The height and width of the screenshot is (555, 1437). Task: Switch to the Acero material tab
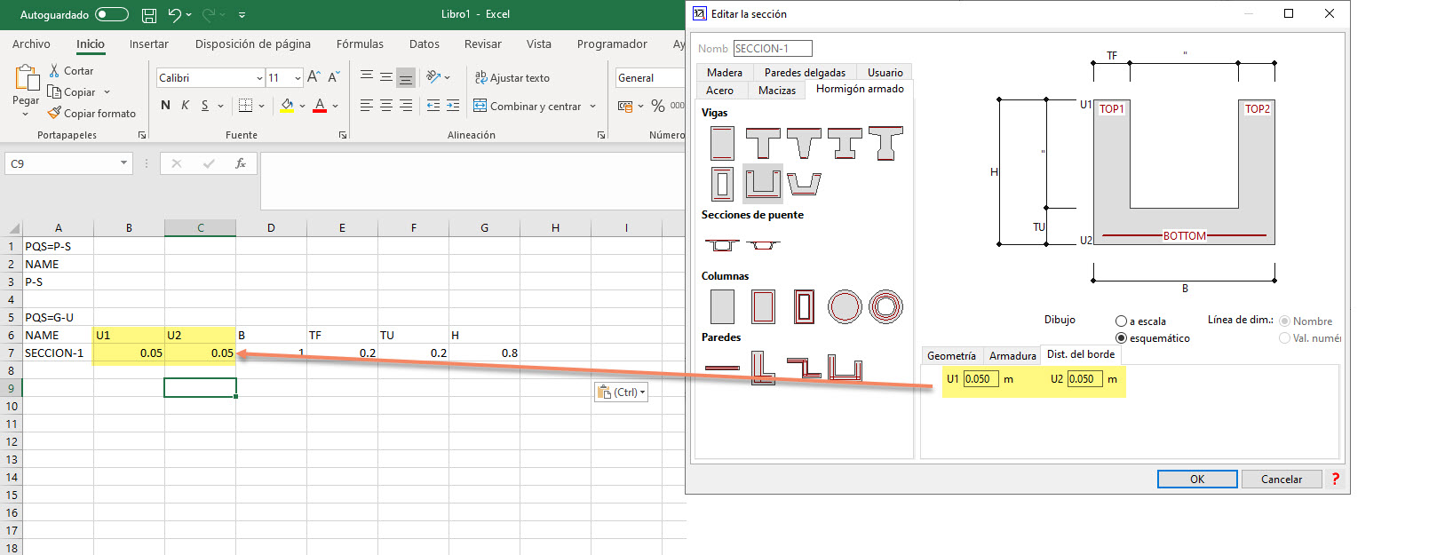pyautogui.click(x=719, y=91)
